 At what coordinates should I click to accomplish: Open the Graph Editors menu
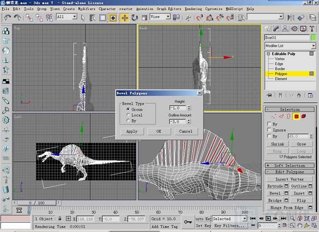pyautogui.click(x=169, y=9)
